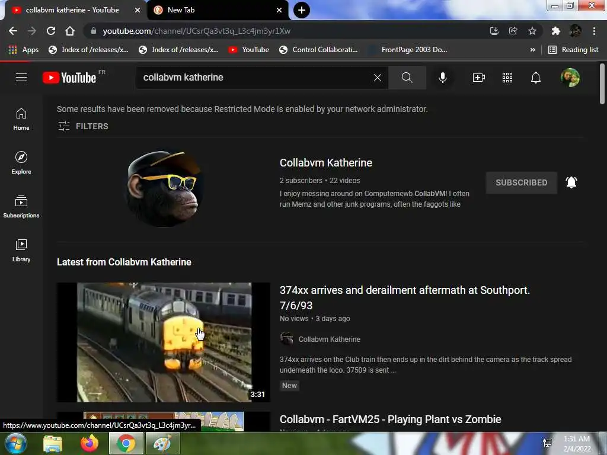Click the share page icon in address bar
This screenshot has width=607, height=455.
pyautogui.click(x=513, y=31)
